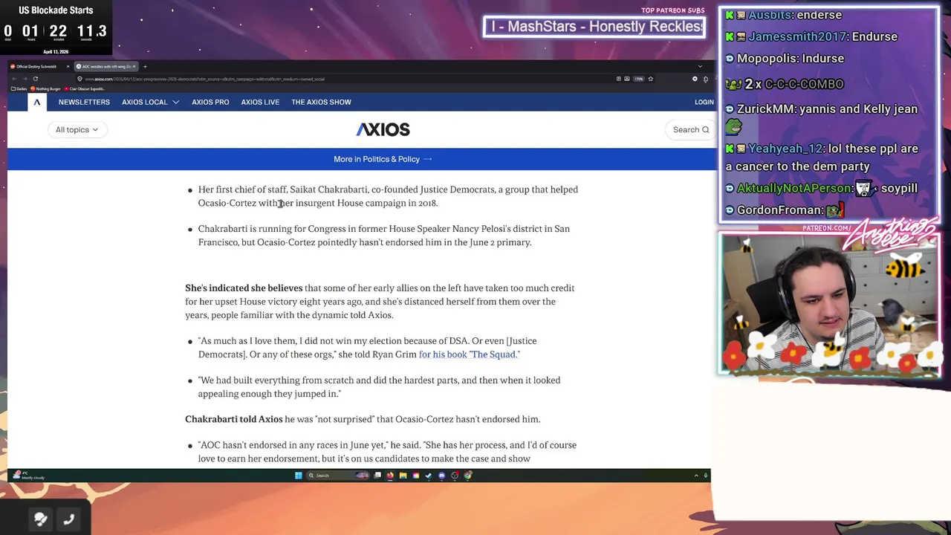Click the Axios 'A' home icon
The height and width of the screenshot is (535, 951).
pos(36,102)
